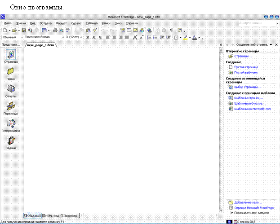Open the Таблица menu
The image size is (280, 224).
tap(91, 22)
